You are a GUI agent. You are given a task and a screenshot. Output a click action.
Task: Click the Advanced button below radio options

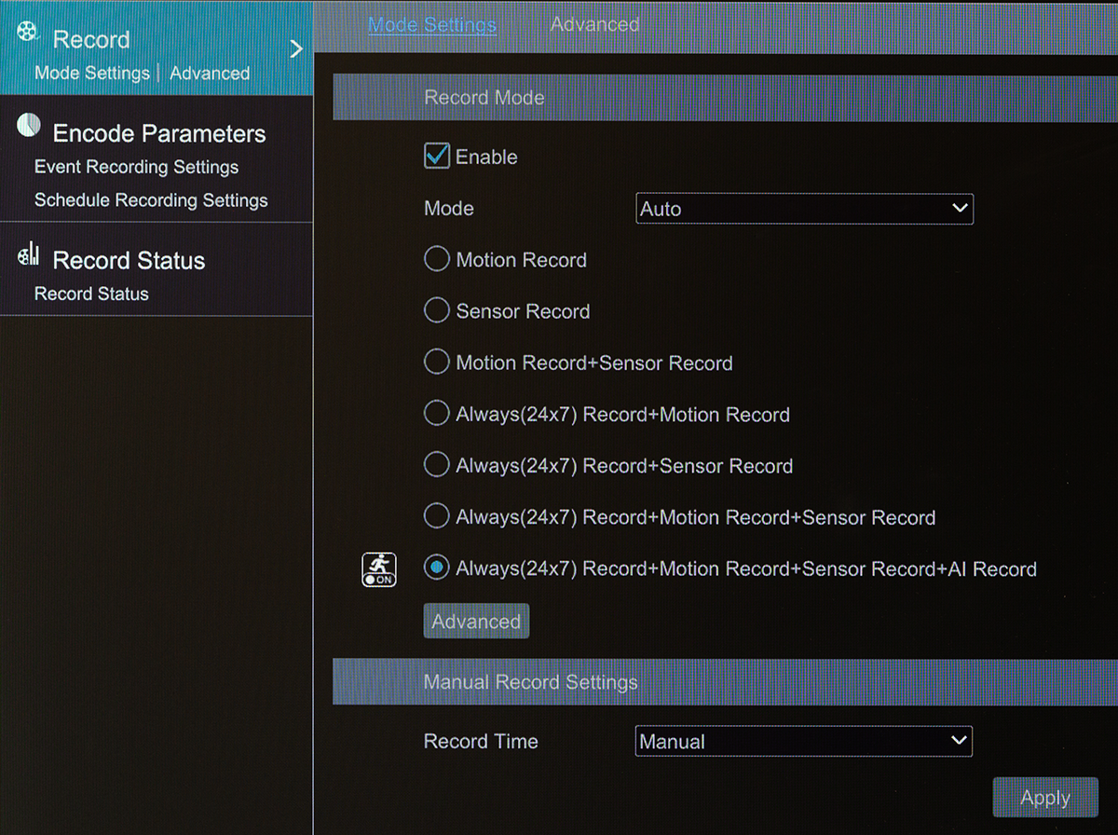pos(476,620)
